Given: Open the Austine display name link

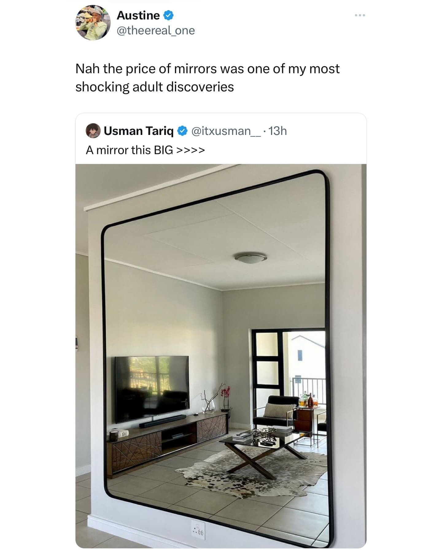Looking at the screenshot, I should coord(138,15).
